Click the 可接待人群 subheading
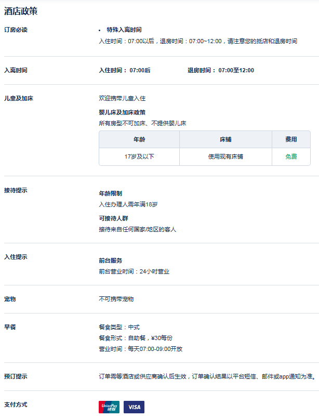This screenshot has width=319, height=418. click(114, 218)
